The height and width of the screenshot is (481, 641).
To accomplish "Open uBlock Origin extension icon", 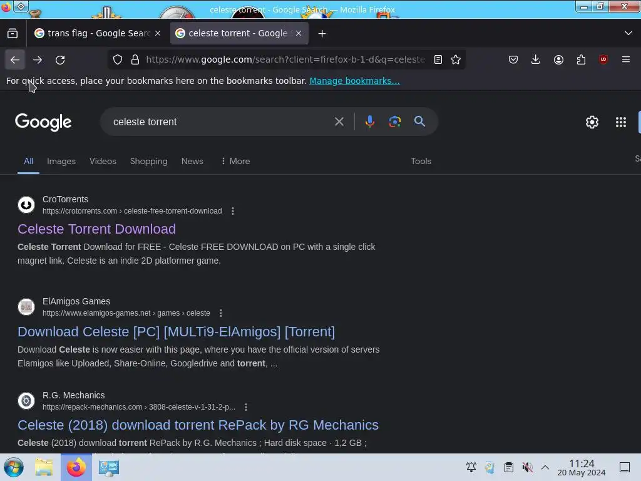I will tap(603, 59).
